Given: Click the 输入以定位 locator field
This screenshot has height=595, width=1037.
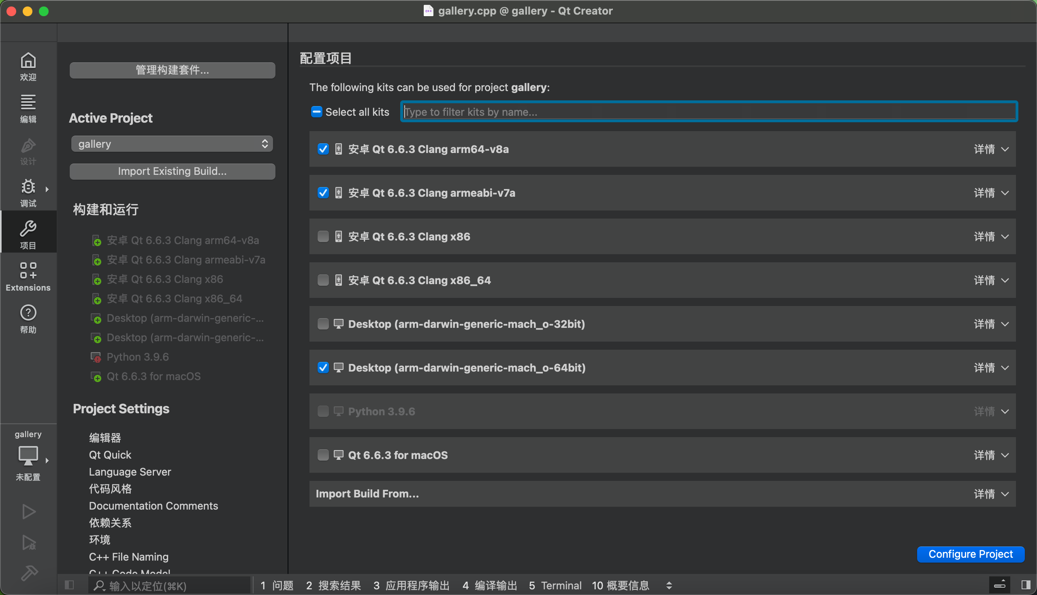Looking at the screenshot, I should click(x=169, y=586).
